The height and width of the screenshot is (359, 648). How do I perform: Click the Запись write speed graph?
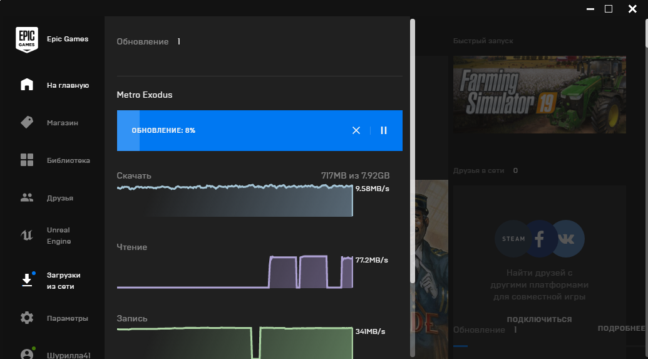coord(235,343)
